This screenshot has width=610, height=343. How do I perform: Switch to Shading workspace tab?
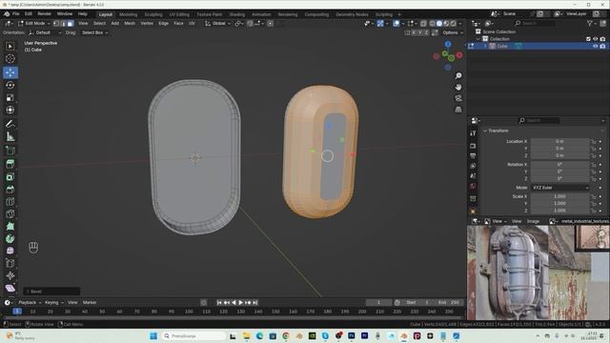[x=237, y=14]
